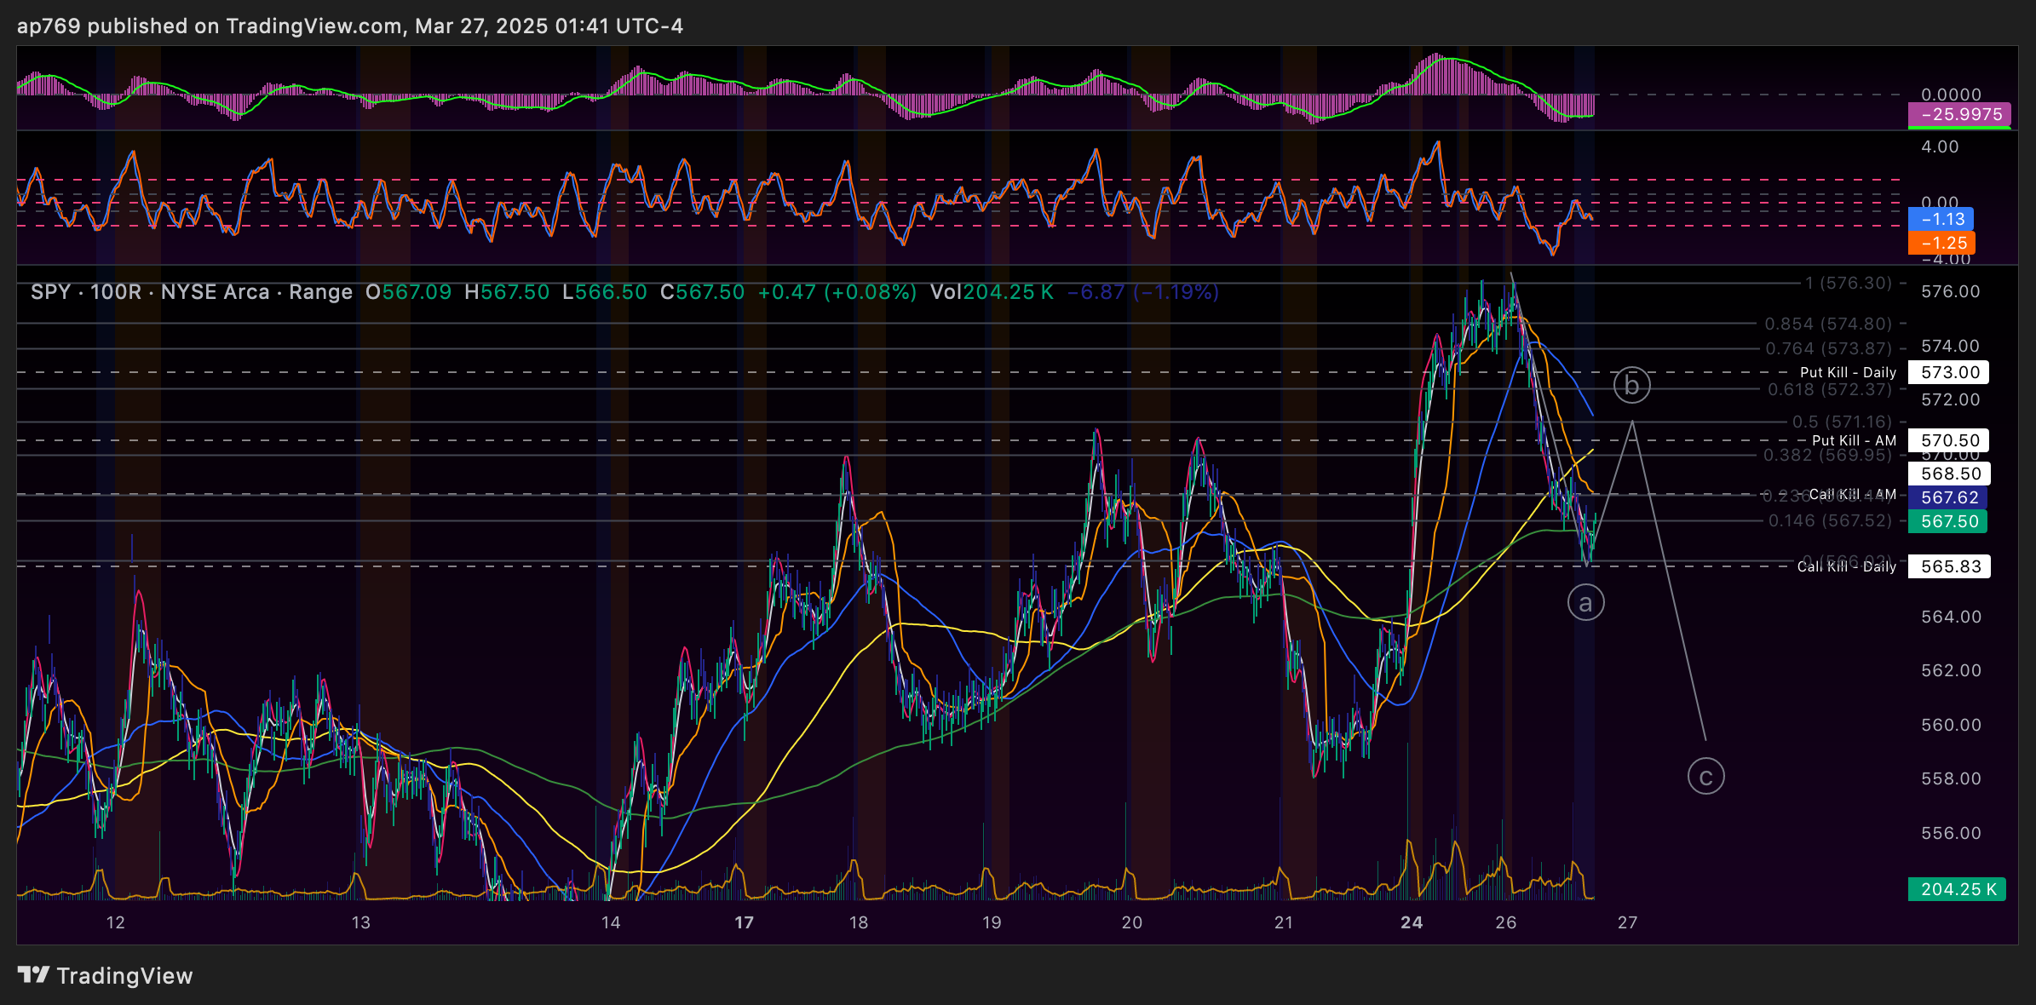Click the '0.764 (573.87)' Fibonacci level label
Screen dimensions: 2036x1005
pos(1828,348)
